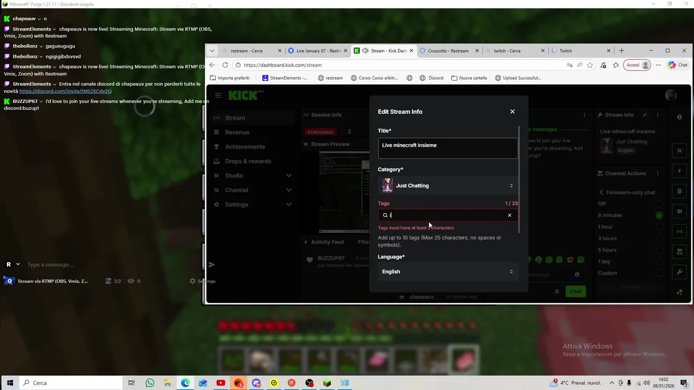Open Revenue in Kick sidebar
The height and width of the screenshot is (390, 694).
(237, 132)
